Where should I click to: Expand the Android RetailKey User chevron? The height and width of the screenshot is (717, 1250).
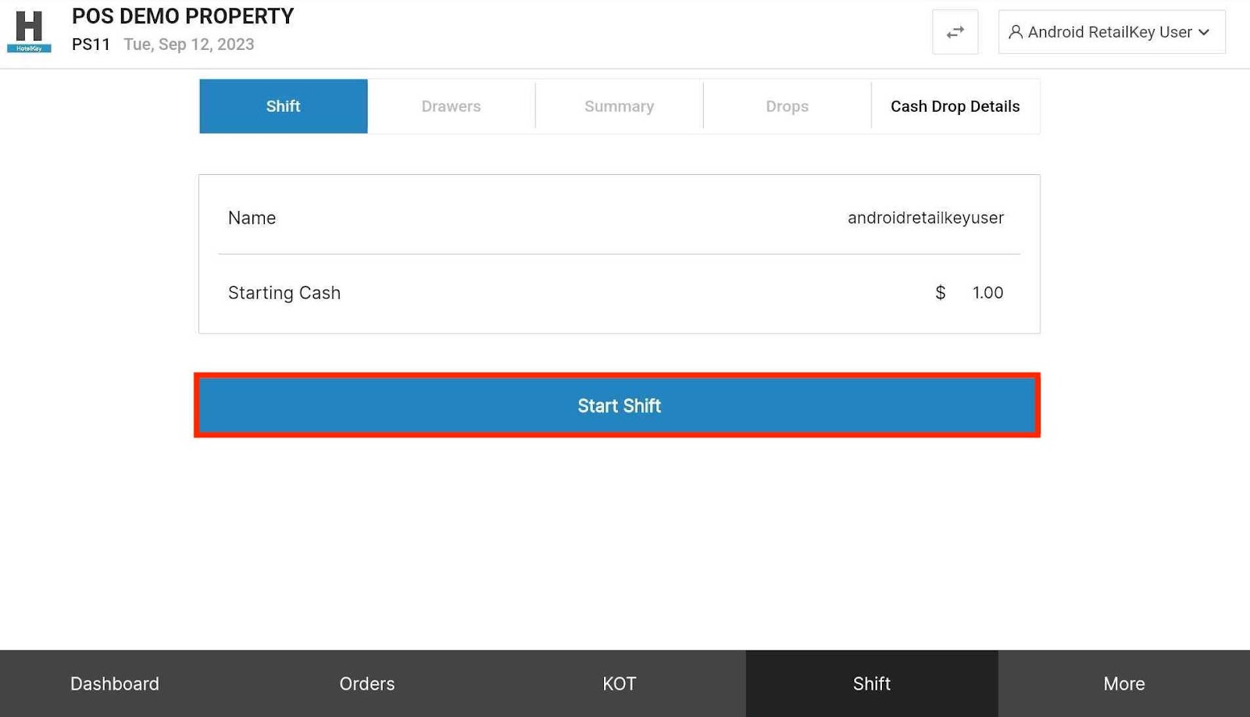point(1204,32)
